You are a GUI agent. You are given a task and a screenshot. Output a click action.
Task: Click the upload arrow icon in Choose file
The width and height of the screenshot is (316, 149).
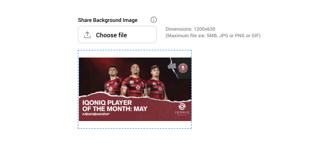(87, 35)
